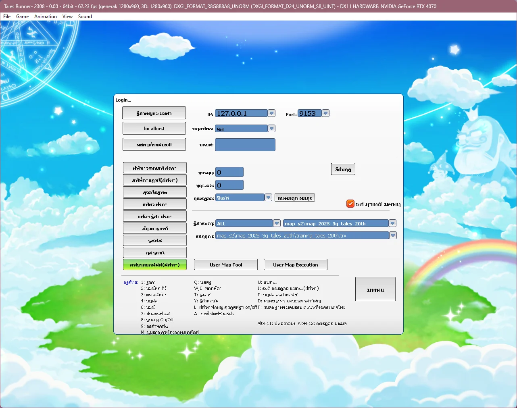Screen dimensions: 517x408
Task: Expand the ALL filter dropdown arrow
Action: [277, 223]
